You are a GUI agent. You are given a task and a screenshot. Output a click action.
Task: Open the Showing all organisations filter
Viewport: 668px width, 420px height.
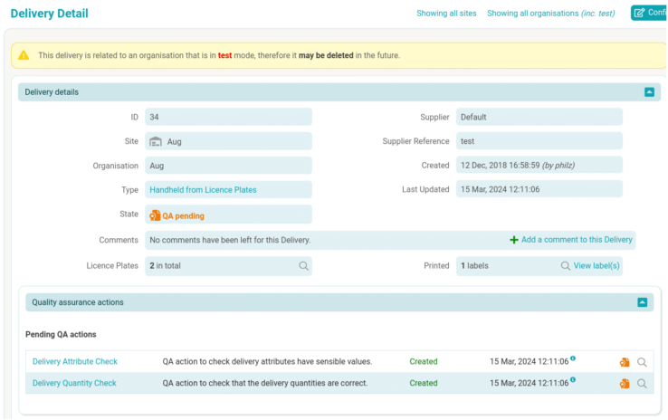550,14
